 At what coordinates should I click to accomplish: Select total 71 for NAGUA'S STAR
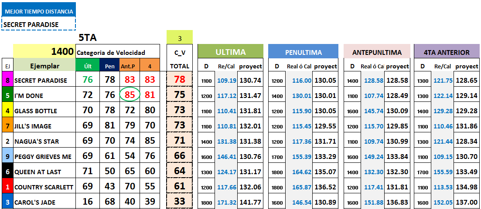[180, 141]
